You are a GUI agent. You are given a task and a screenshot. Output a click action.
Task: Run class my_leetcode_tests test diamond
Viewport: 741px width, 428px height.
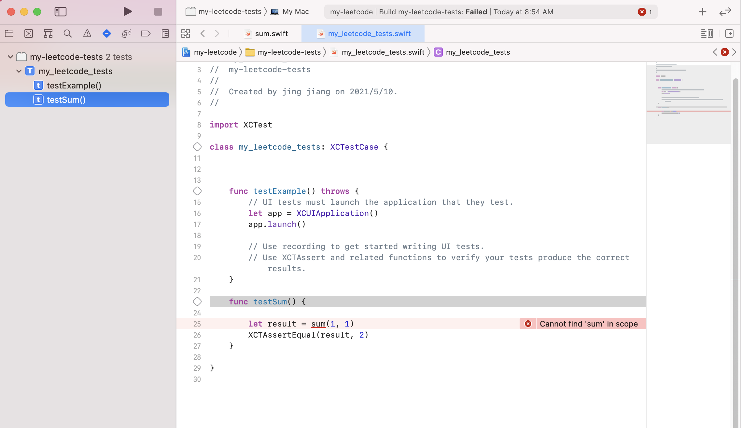click(197, 147)
